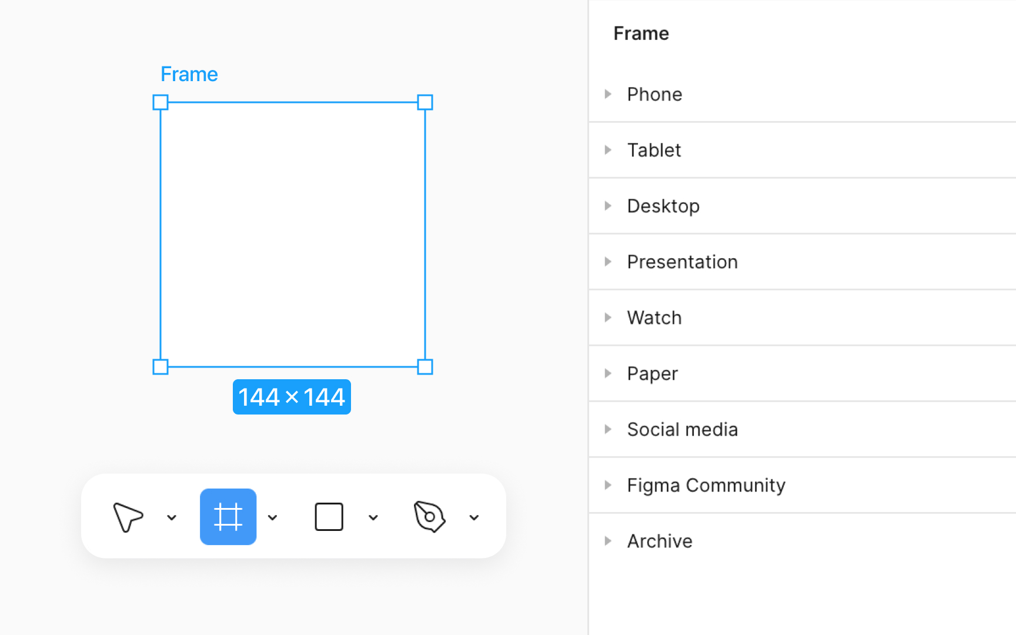This screenshot has width=1016, height=635.
Task: Select the Pen tool
Action: [430, 517]
